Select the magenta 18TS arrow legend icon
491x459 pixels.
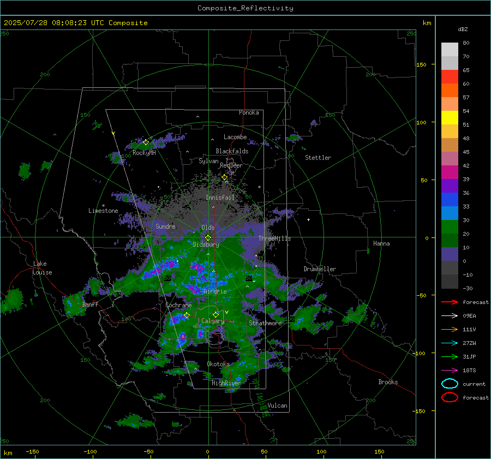point(450,371)
